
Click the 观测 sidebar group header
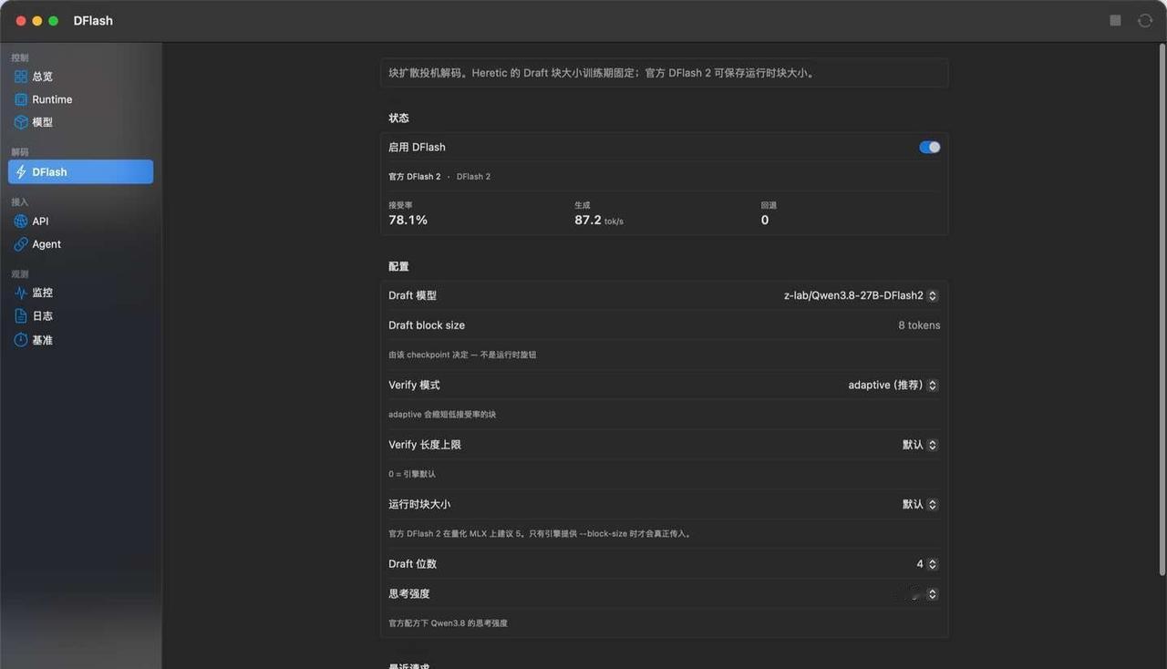[20, 273]
